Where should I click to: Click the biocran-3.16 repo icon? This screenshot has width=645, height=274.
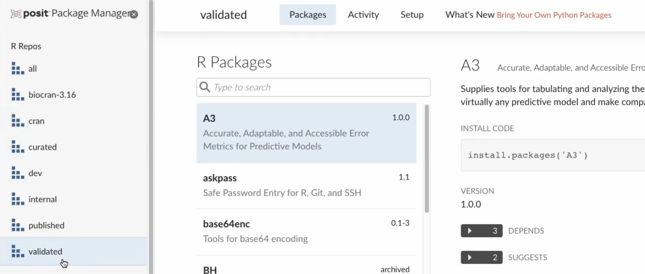pos(18,95)
